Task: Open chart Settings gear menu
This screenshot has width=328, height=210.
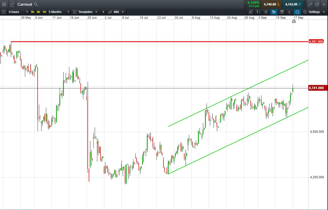Action: point(314,12)
